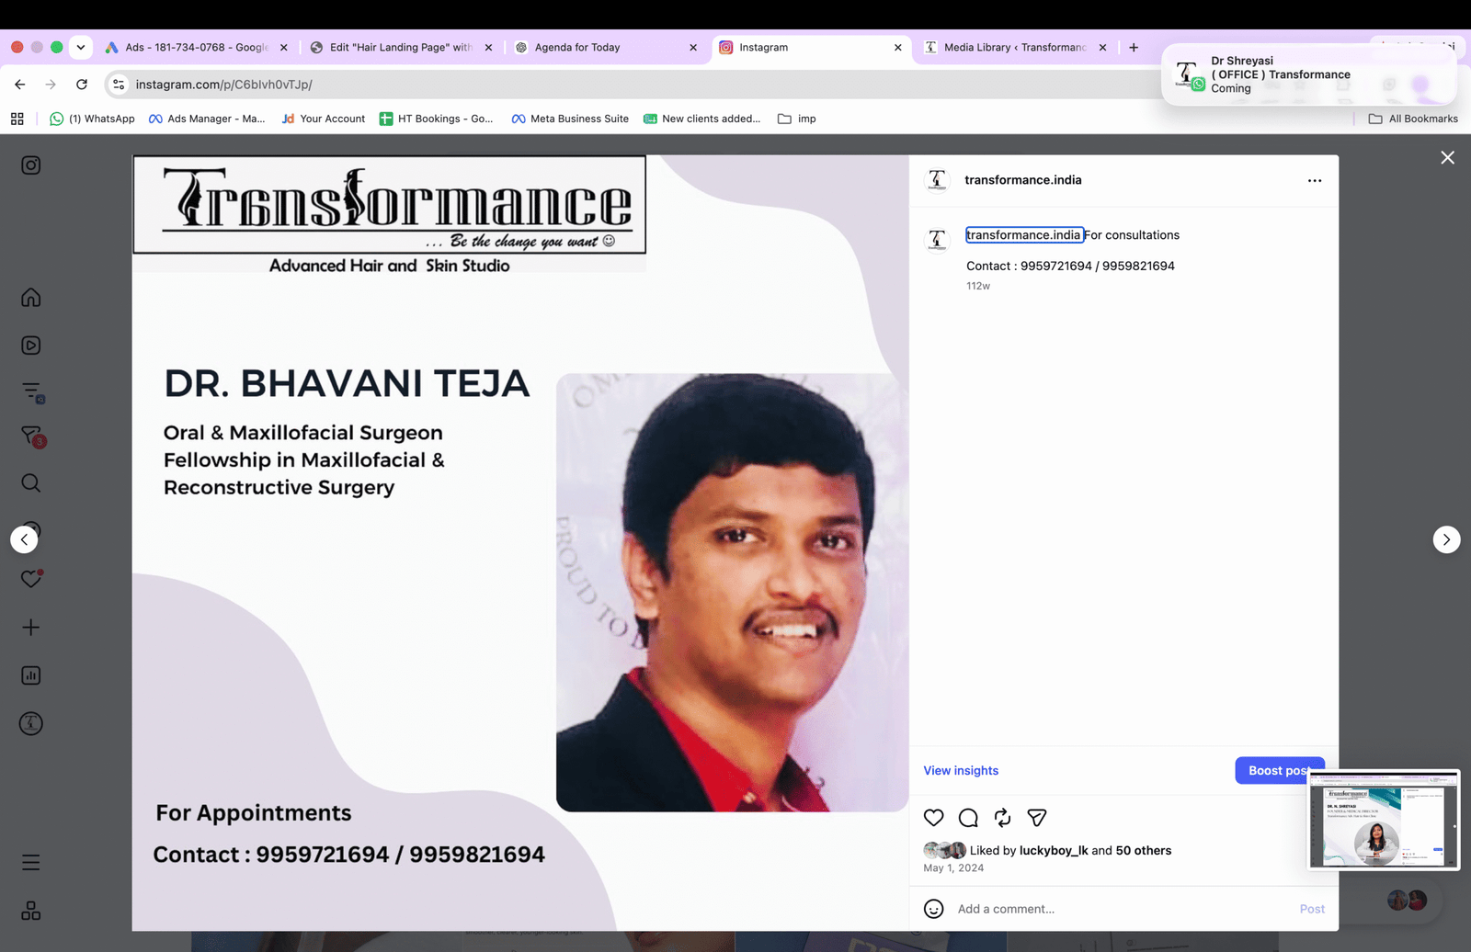This screenshot has height=952, width=1471.
Task: Click the transformance.india link in the caption
Action: 1023,235
